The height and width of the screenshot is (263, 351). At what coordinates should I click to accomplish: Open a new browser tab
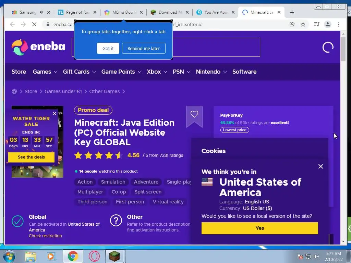(292, 12)
